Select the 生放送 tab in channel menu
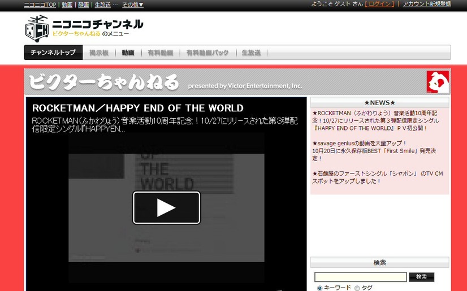This screenshot has width=467, height=291. (x=252, y=53)
